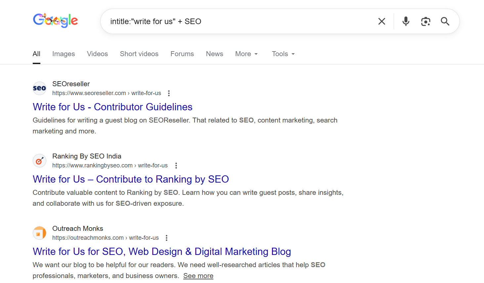The height and width of the screenshot is (283, 484).
Task: Click the magnifying glass to search
Action: click(x=445, y=21)
